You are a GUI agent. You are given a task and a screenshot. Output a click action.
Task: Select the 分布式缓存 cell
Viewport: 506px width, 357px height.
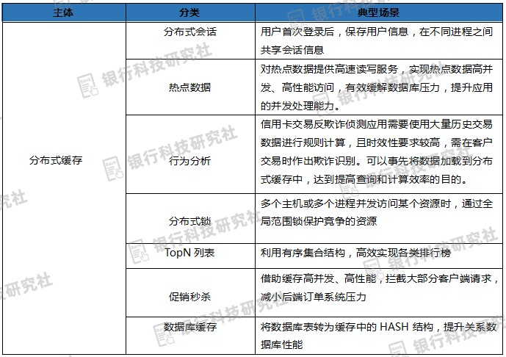64,188
